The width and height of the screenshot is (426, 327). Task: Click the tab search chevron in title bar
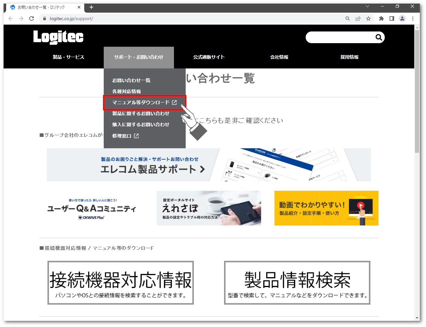(x=367, y=6)
